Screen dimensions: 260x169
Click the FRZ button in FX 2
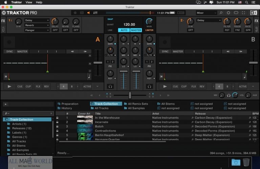[237, 30]
